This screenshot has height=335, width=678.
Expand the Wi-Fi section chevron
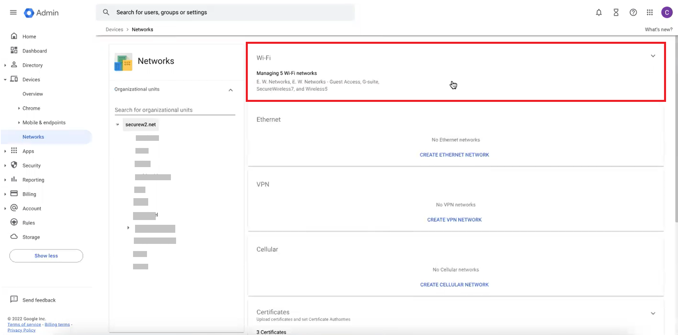pos(653,56)
